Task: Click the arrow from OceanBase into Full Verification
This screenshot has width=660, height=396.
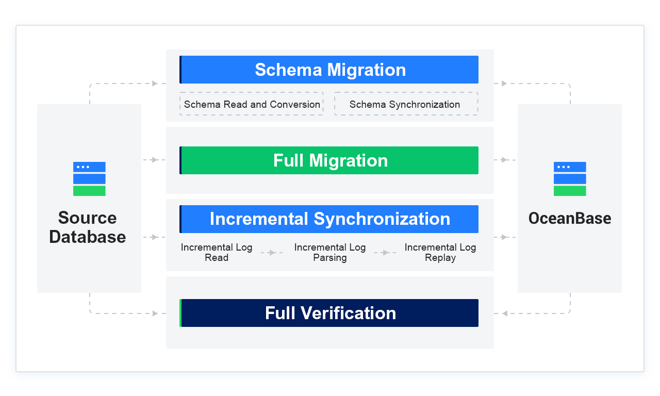Action: (504, 313)
